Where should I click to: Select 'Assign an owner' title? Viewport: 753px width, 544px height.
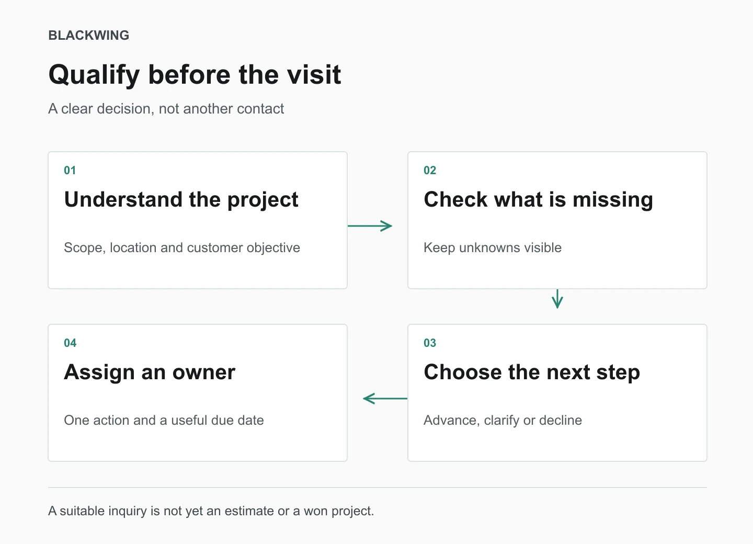[x=150, y=373]
